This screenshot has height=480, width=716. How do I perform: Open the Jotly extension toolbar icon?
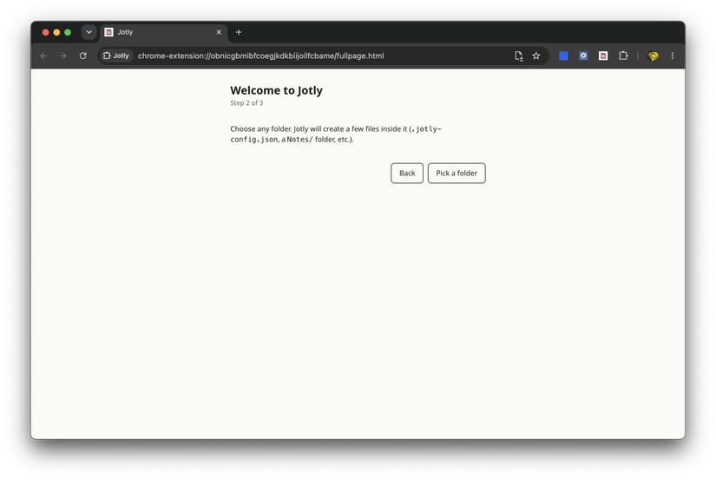(x=603, y=56)
